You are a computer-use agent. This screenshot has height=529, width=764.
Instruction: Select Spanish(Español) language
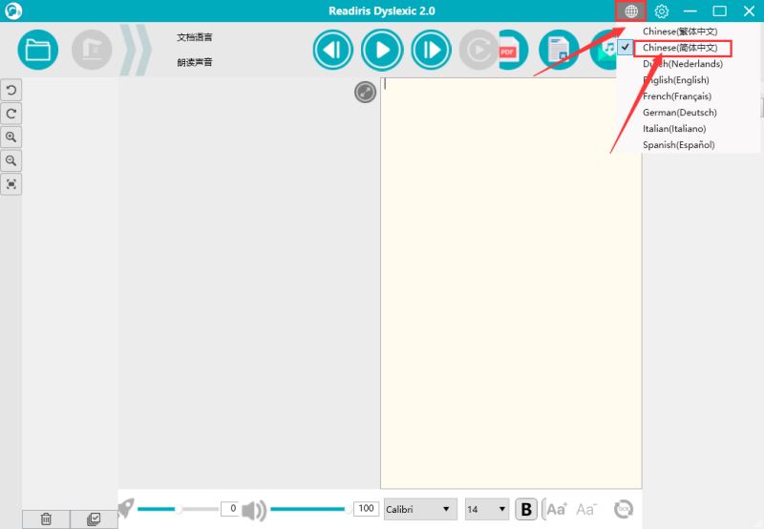point(679,145)
